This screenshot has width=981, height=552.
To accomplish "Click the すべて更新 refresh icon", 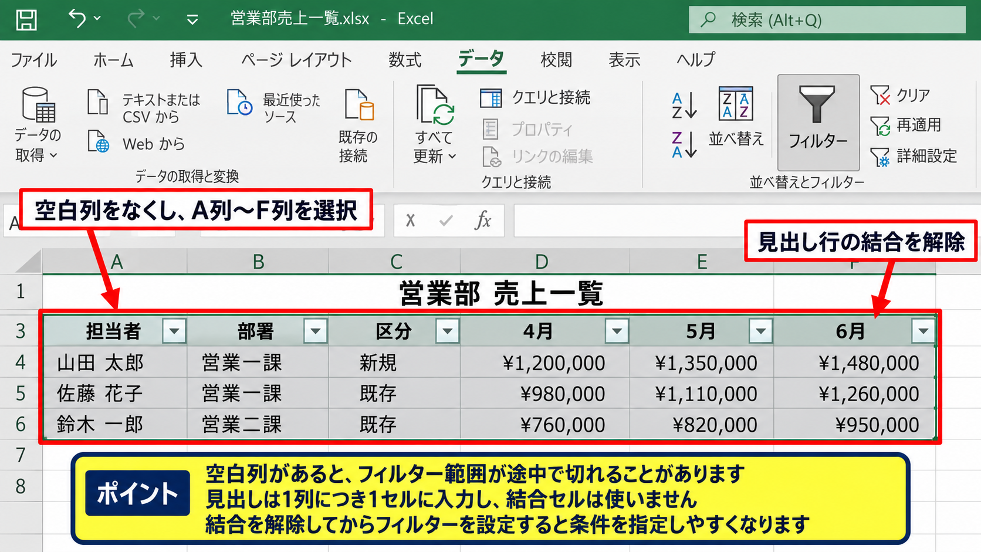I will coord(435,104).
